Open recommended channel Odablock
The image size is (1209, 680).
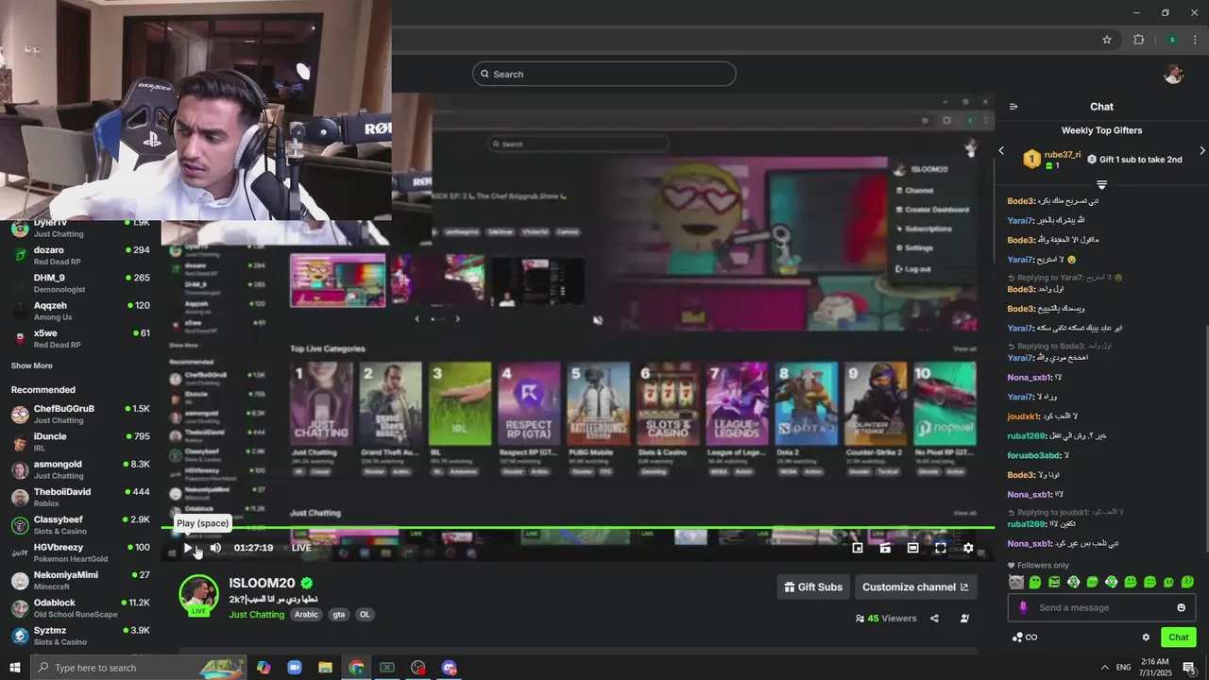81,607
